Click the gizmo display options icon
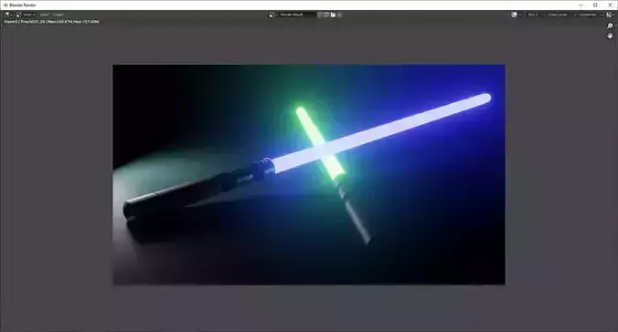618x332 pixels. tap(611, 15)
